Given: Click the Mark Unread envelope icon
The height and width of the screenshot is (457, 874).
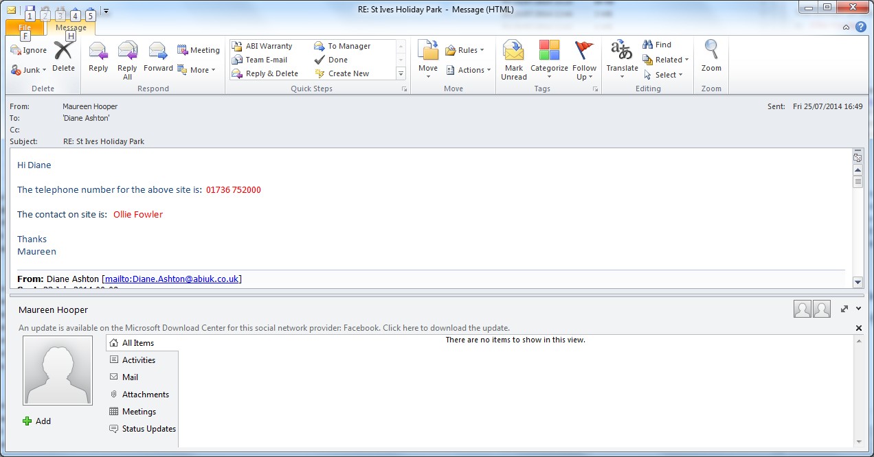Looking at the screenshot, I should [513, 58].
